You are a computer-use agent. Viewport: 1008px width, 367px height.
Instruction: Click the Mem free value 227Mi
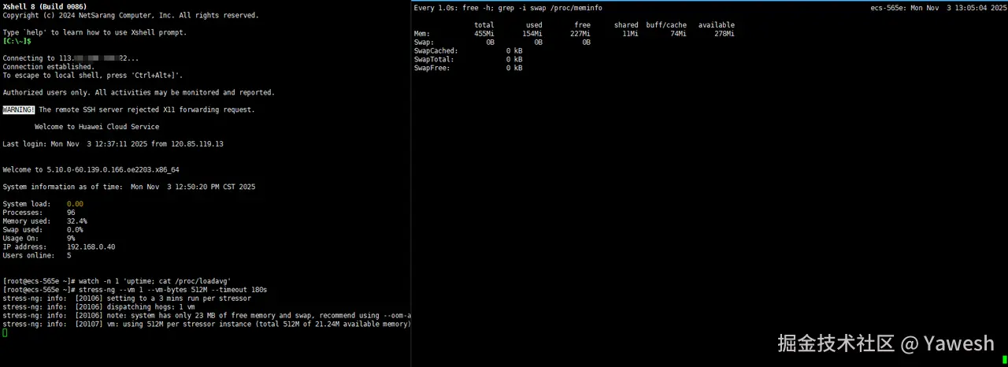(580, 34)
